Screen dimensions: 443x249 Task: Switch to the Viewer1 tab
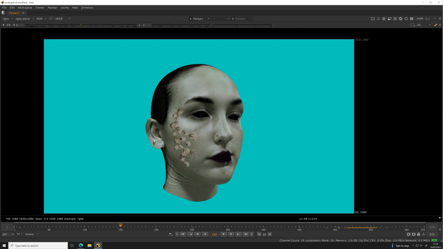[x=14, y=13]
